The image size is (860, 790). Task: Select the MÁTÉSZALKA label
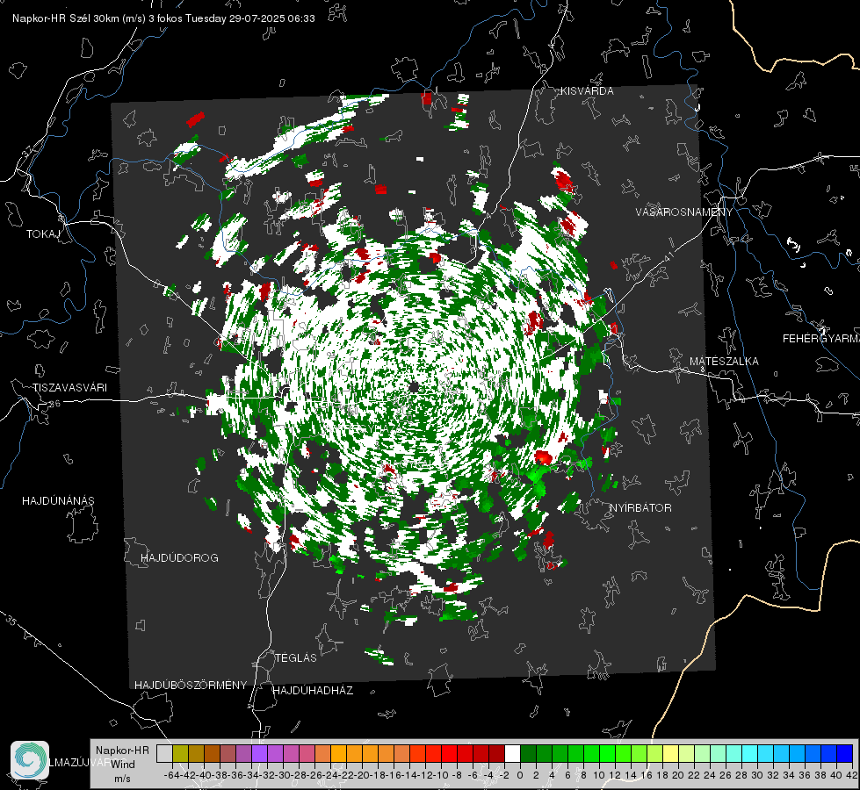(x=724, y=362)
